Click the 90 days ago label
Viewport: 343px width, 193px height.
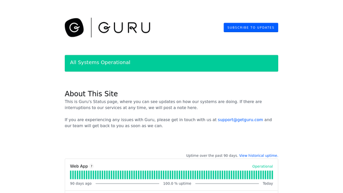click(x=81, y=183)
